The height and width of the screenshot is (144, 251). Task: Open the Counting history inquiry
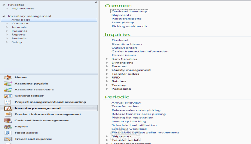coord(127,44)
